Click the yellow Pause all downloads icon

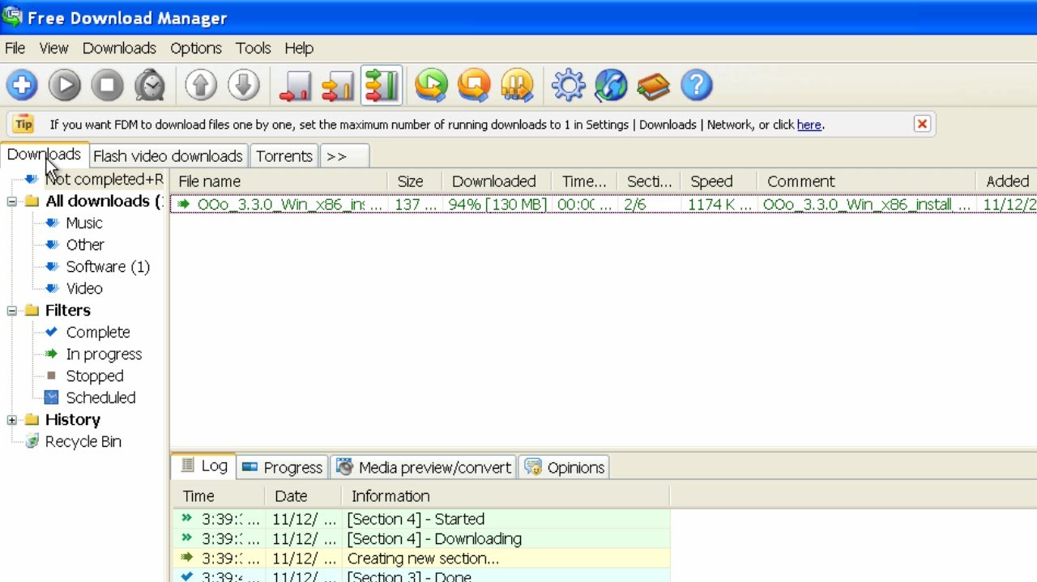click(517, 85)
